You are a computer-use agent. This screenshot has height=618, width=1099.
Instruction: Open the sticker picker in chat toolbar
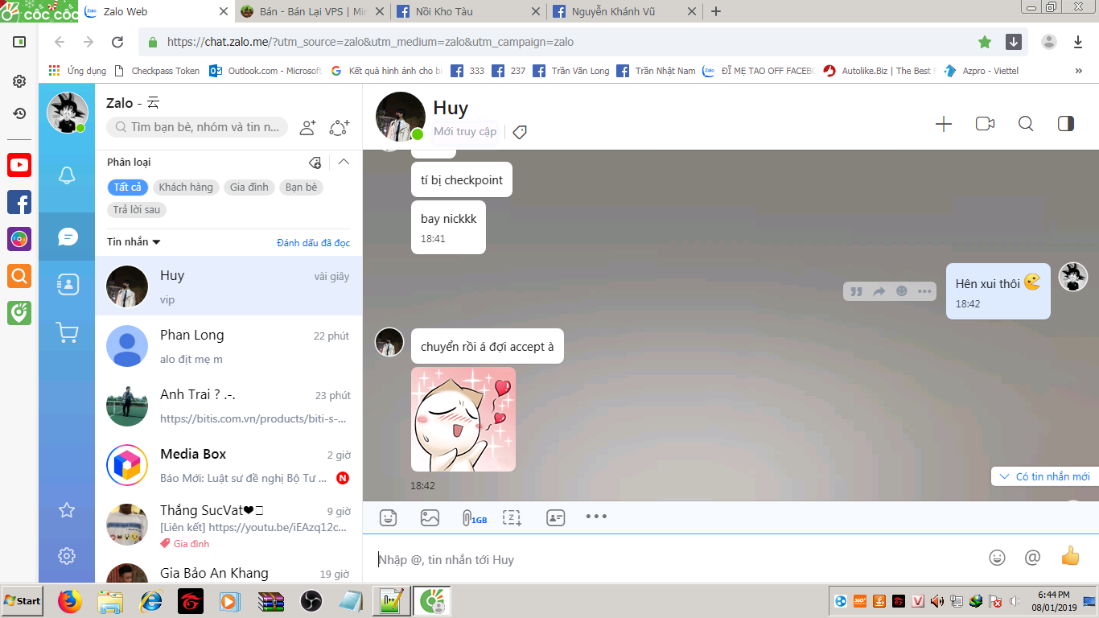point(389,517)
